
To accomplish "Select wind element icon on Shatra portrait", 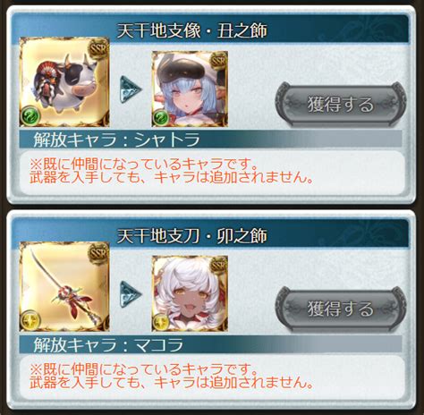I will [x=161, y=117].
